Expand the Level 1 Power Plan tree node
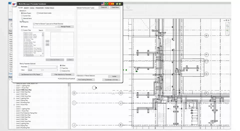Screen dimensions: 240x131 (x=14, y=105)
